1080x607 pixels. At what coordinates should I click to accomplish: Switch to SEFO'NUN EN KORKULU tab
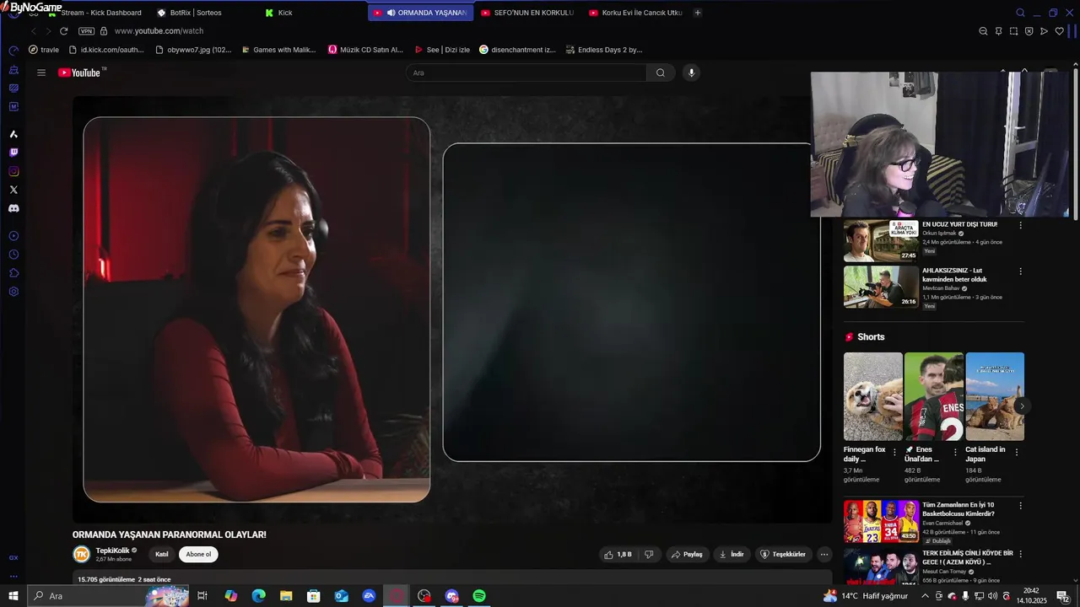tap(526, 13)
